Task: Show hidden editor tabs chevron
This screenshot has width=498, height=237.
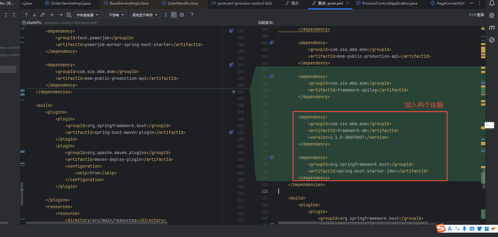Action: [472, 3]
